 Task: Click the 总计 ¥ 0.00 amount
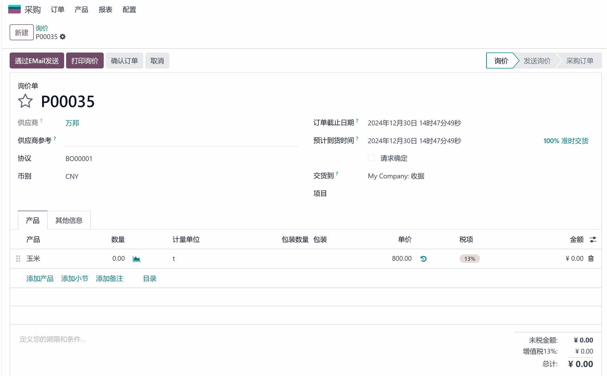pyautogui.click(x=580, y=364)
